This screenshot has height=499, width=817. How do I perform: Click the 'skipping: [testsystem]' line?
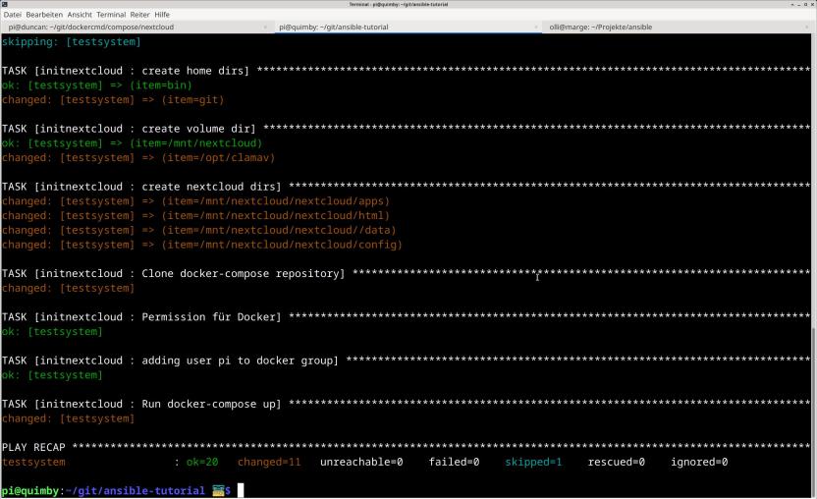coord(72,41)
